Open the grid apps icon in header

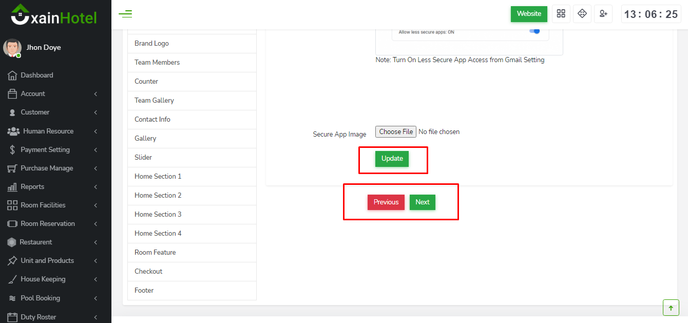tap(561, 14)
